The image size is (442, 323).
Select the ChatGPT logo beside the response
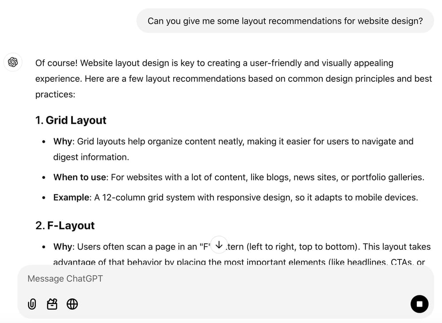pyautogui.click(x=13, y=62)
